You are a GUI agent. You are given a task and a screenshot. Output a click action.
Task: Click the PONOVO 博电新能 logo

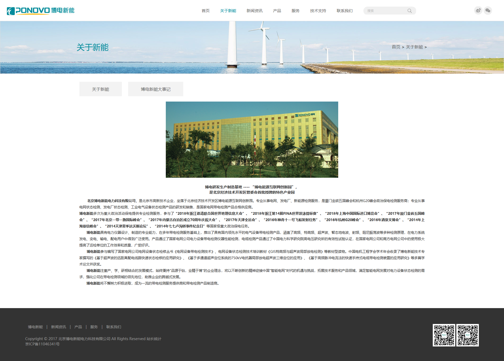coord(41,11)
